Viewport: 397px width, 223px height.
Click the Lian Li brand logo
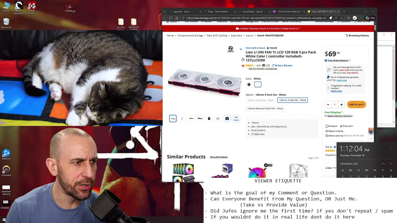tap(231, 49)
